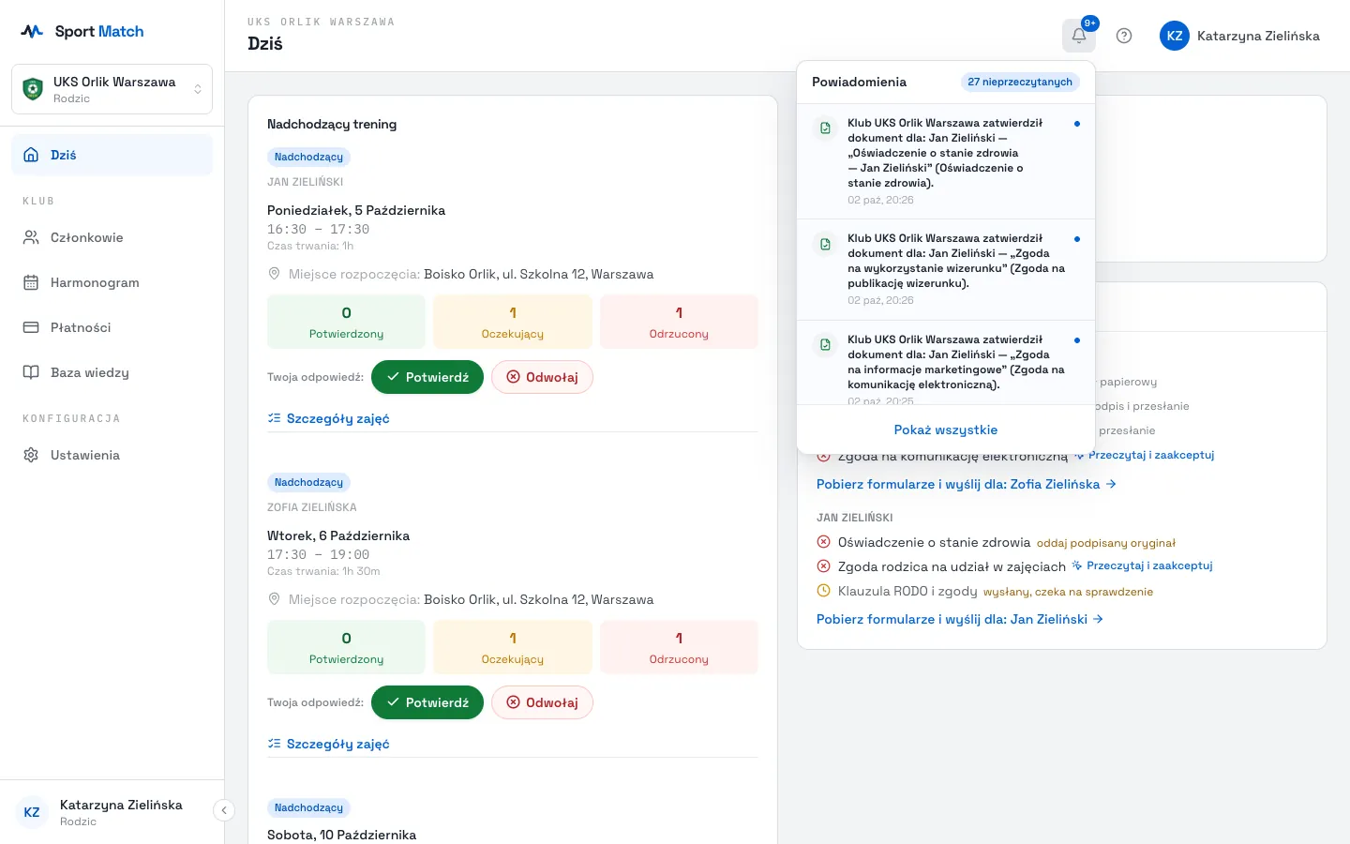Open Baza wiedzy in the sidebar
The image size is (1350, 844).
(112, 372)
